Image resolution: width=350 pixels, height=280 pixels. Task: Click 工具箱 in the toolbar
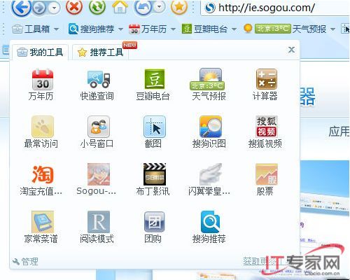31,29
